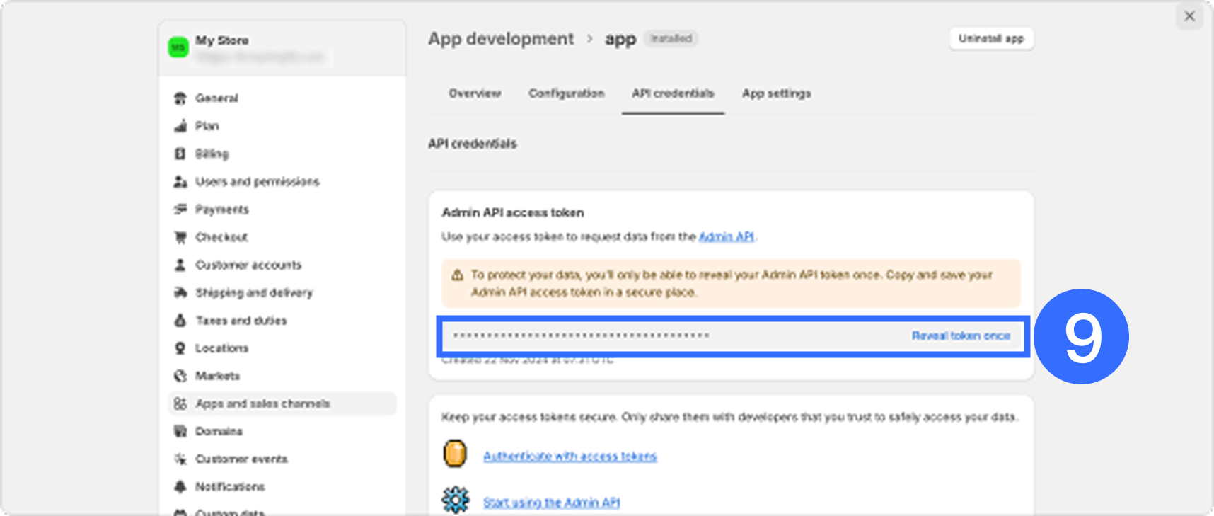Click the Billing receipt icon
This screenshot has width=1214, height=516.
(x=180, y=154)
